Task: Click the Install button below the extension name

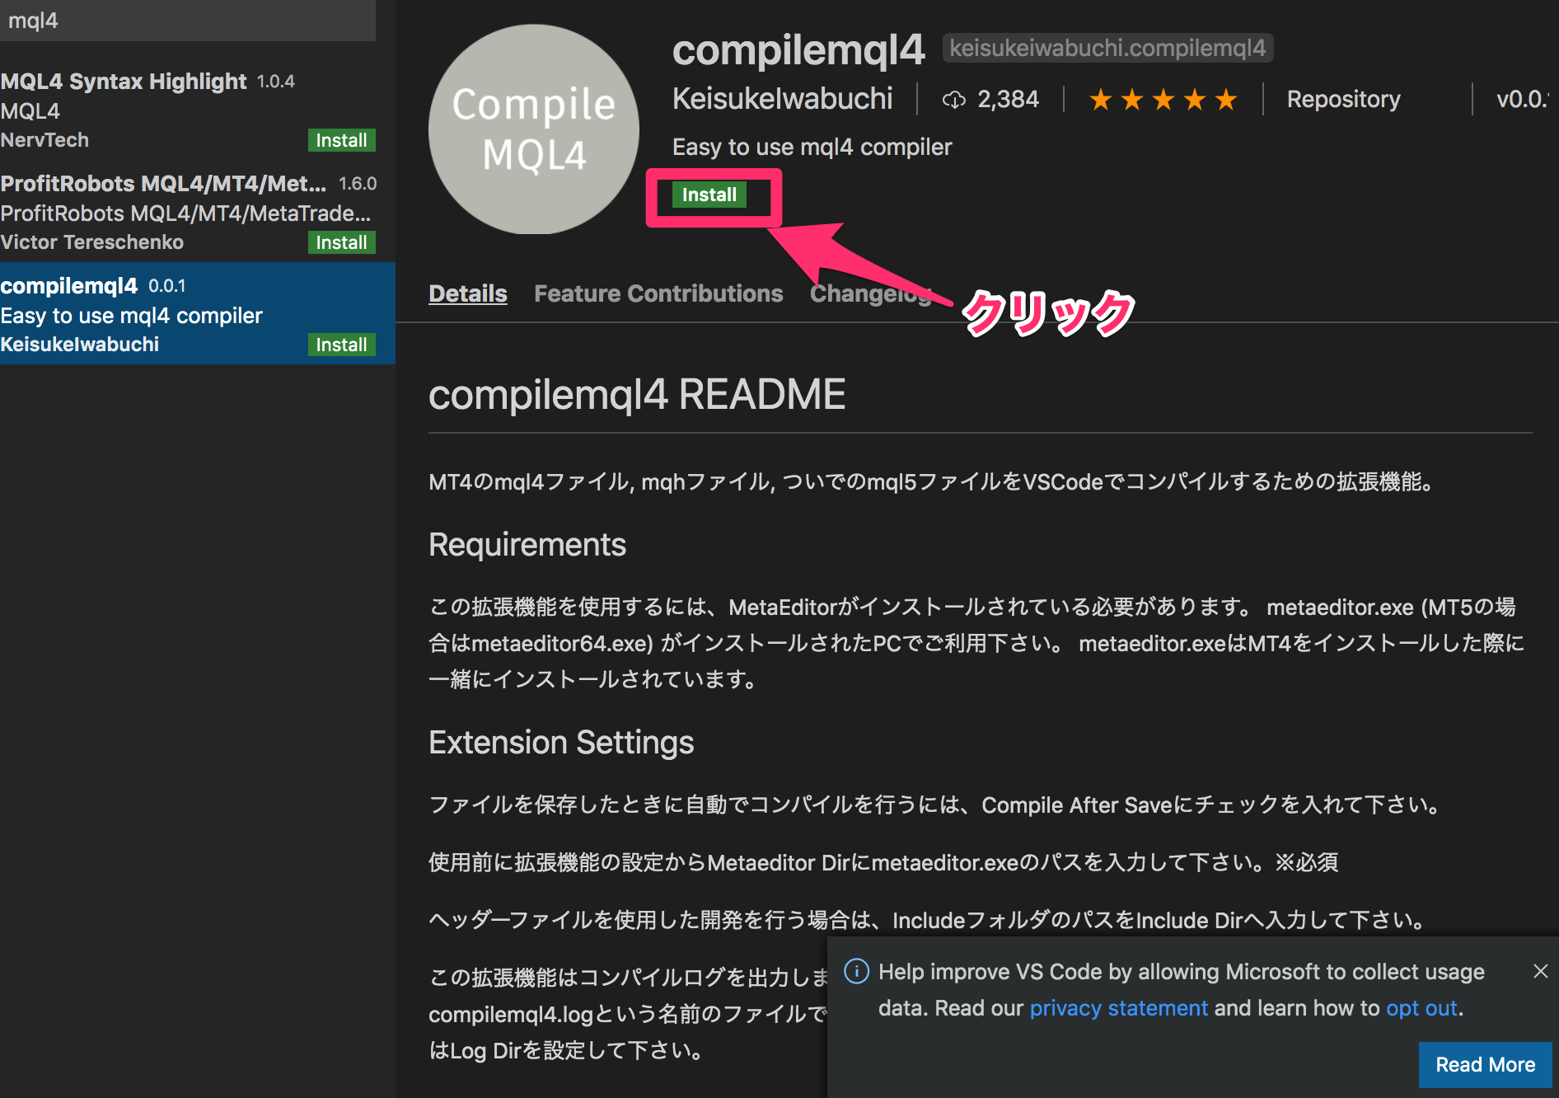Action: (710, 195)
